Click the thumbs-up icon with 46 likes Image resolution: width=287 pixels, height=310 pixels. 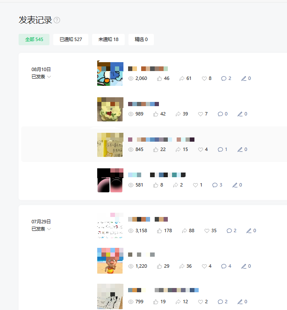click(x=159, y=79)
